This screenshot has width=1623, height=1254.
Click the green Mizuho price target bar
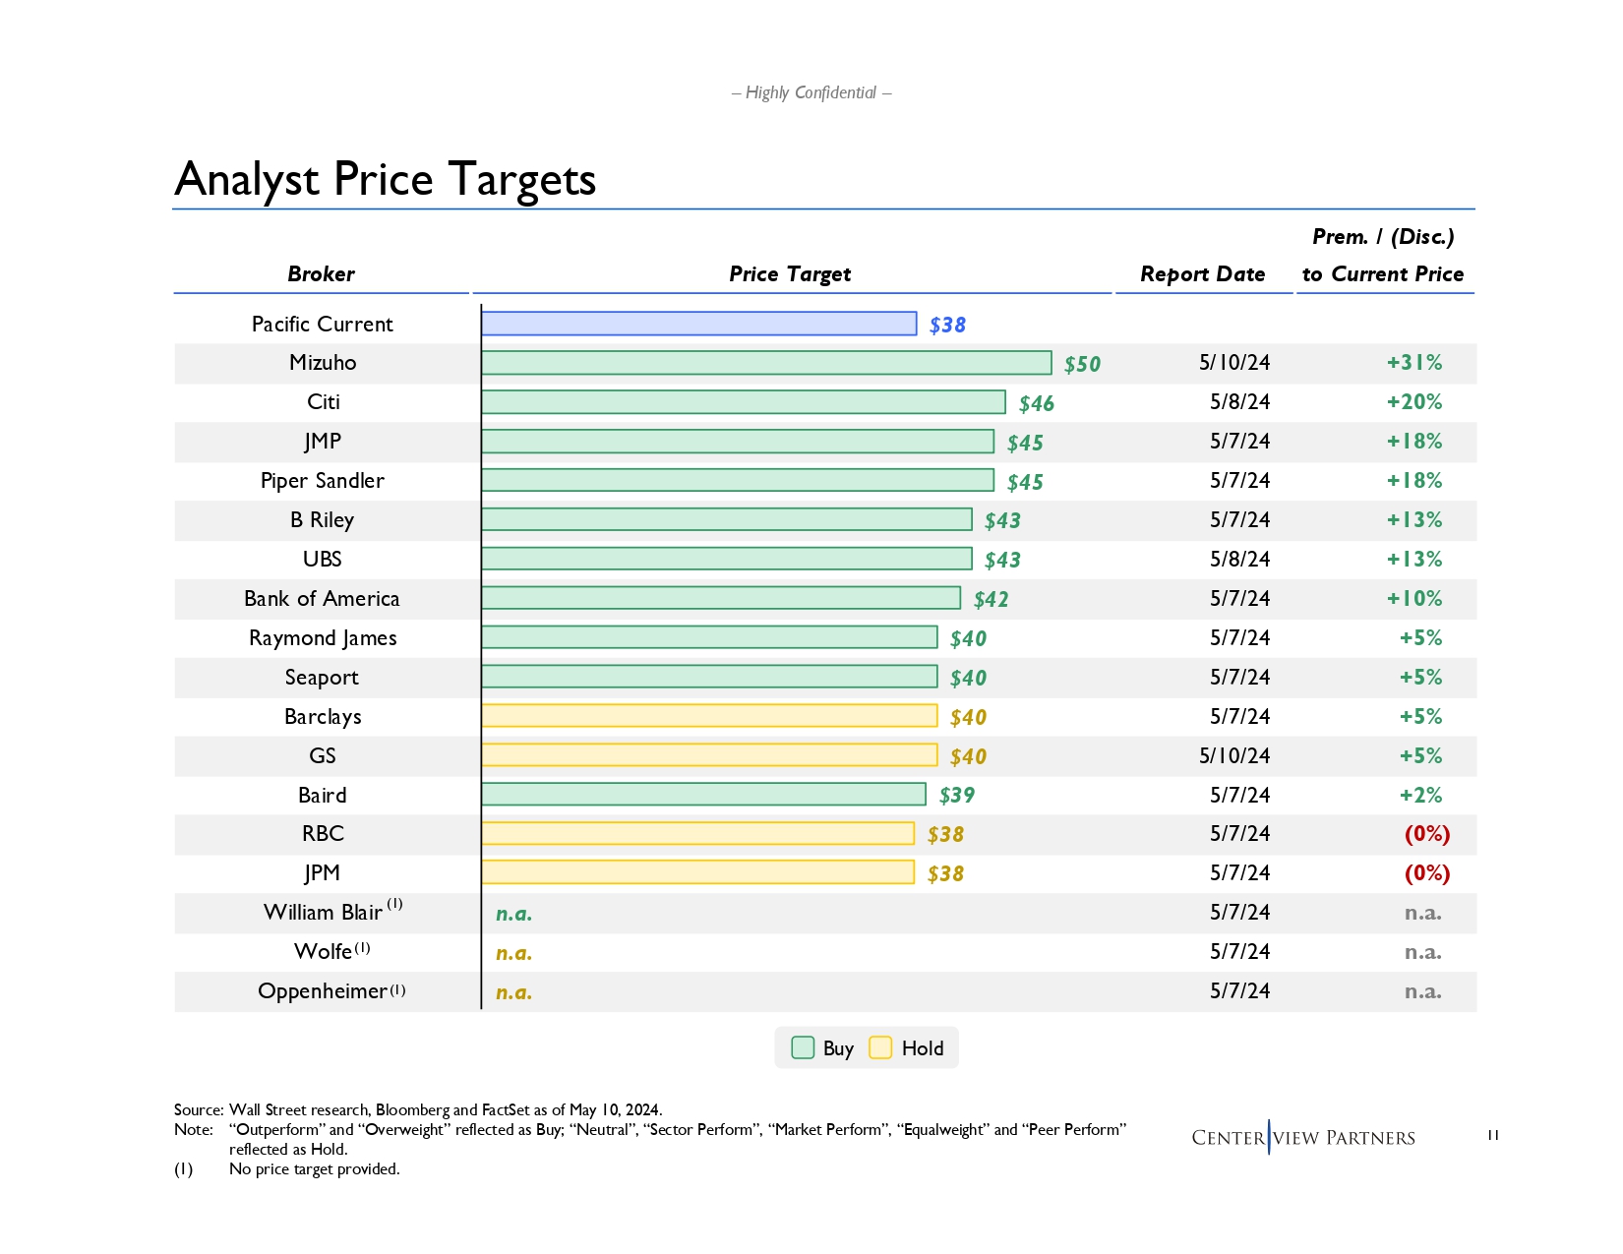[767, 363]
